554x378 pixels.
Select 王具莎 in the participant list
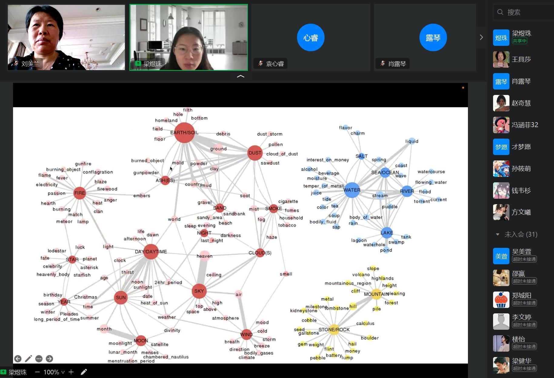tap(521, 59)
